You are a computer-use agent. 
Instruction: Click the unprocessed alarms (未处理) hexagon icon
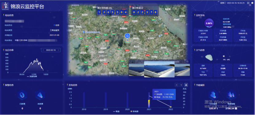40,95
